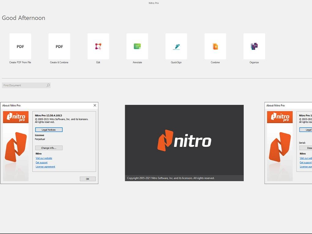This screenshot has width=312, height=234.
Task: Open the Create PDF From File tool
Action: click(x=20, y=46)
